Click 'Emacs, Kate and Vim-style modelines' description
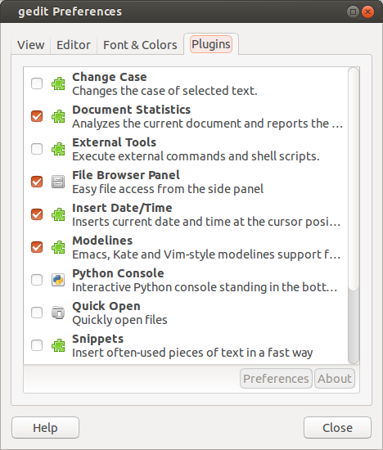383x450 pixels. pyautogui.click(x=206, y=254)
